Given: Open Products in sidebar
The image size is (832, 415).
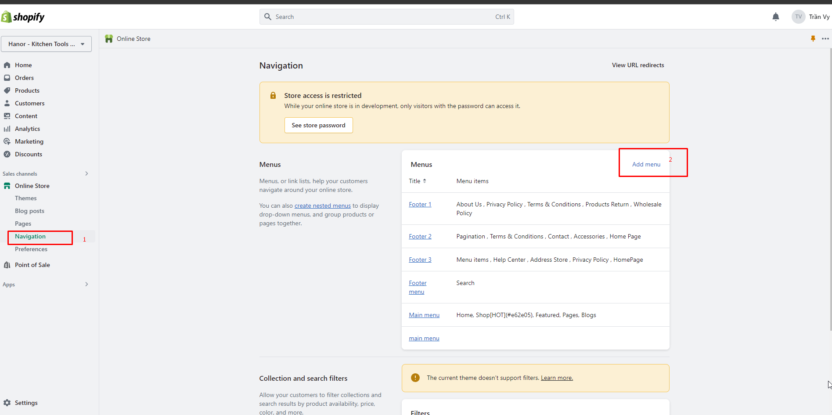Looking at the screenshot, I should click(27, 90).
